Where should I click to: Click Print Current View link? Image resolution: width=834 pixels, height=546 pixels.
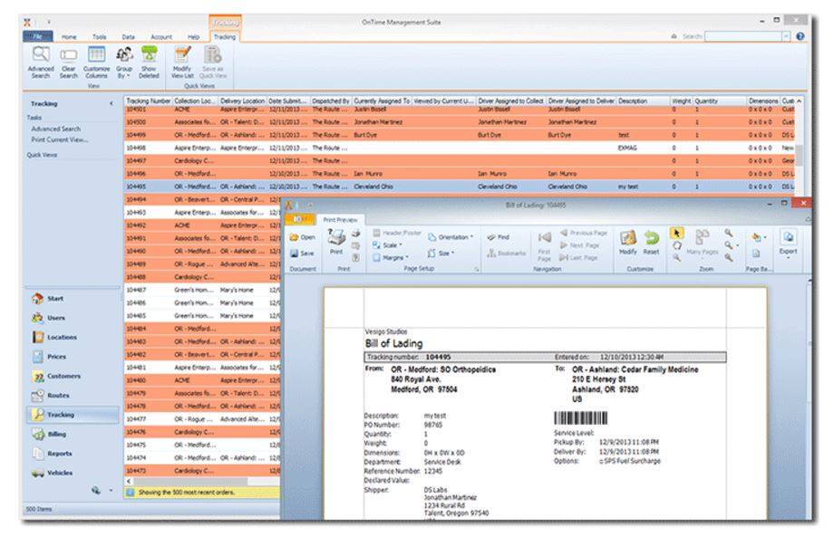(60, 139)
